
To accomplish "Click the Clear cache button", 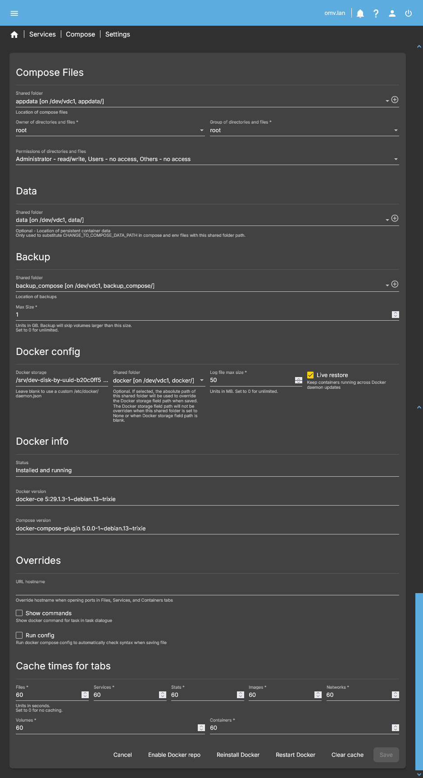I will click(347, 755).
